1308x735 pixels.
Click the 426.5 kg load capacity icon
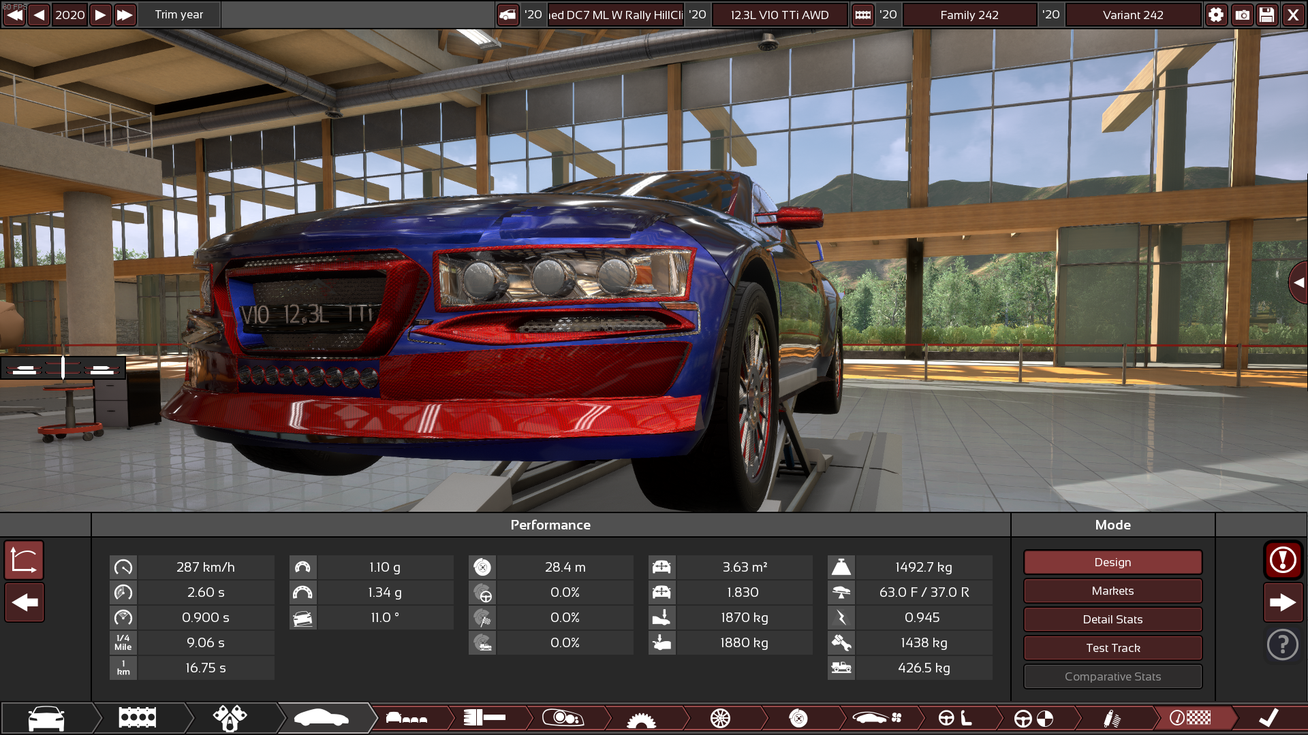pos(841,668)
